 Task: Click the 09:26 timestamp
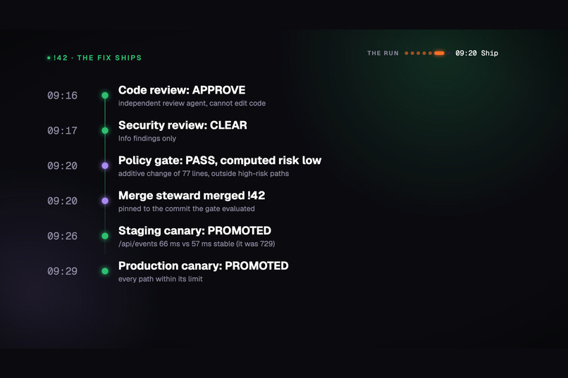point(62,236)
